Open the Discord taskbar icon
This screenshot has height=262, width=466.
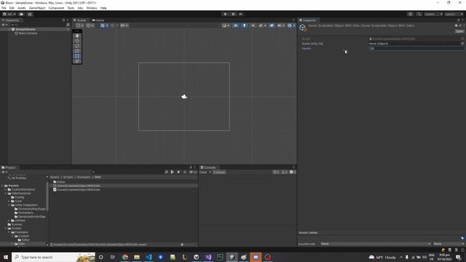pos(256,257)
